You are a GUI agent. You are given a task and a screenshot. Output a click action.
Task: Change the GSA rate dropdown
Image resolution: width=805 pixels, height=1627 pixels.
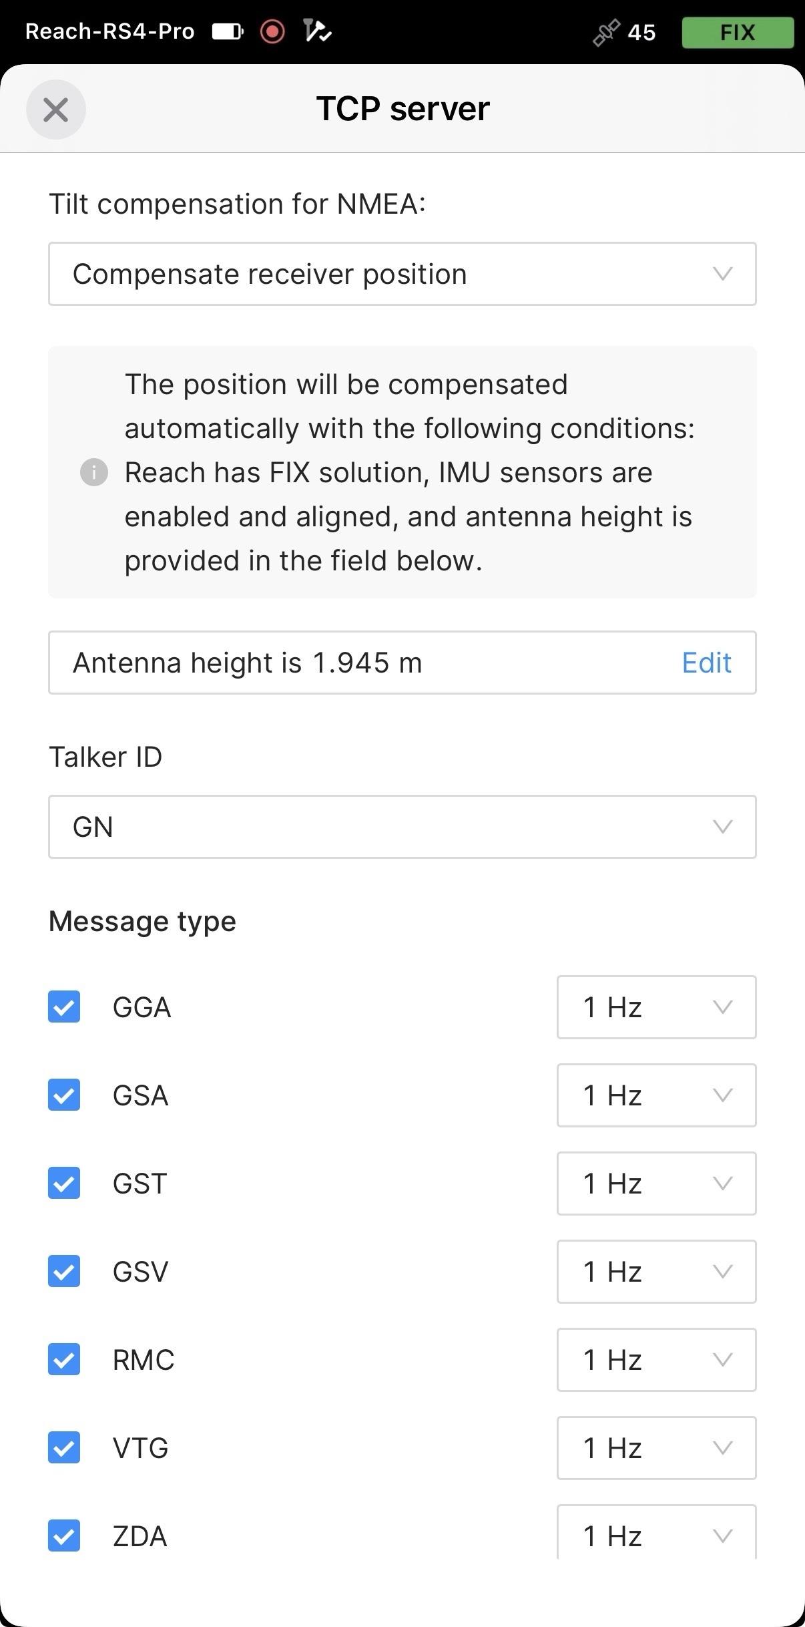click(x=657, y=1095)
